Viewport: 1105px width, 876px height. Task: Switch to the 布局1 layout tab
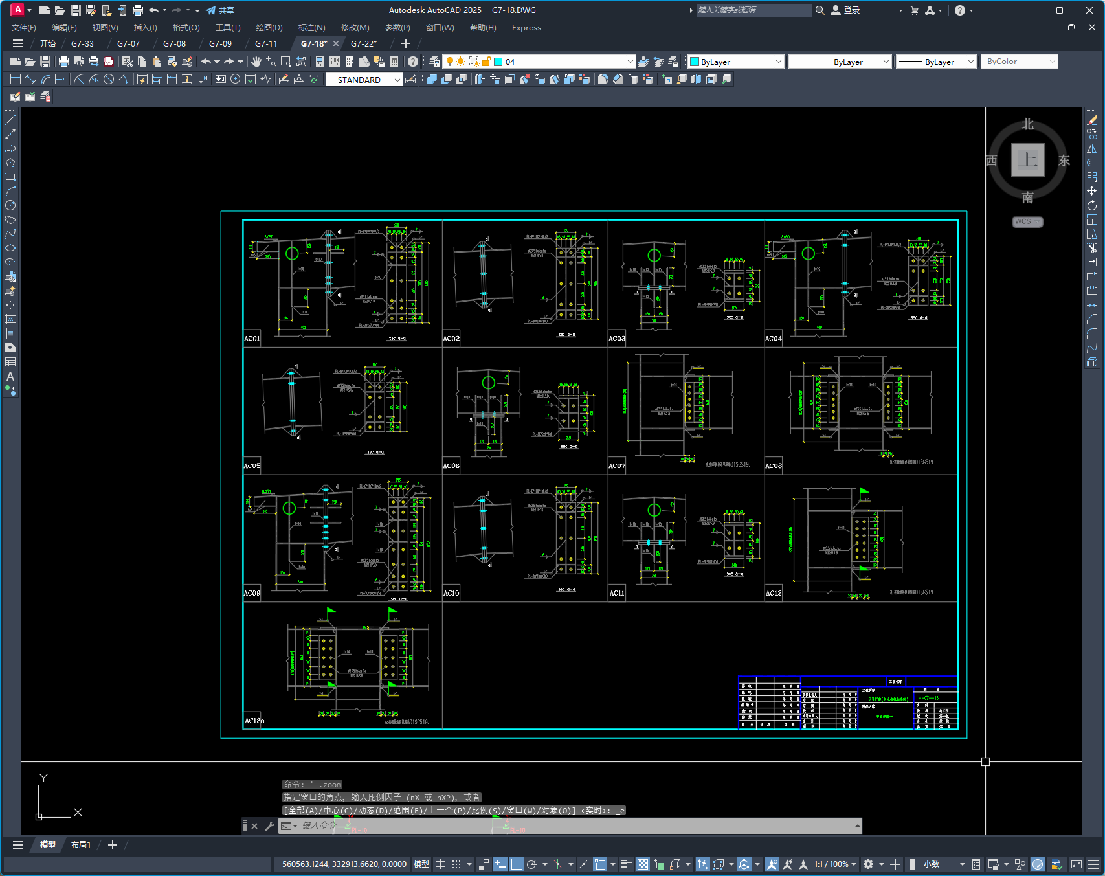81,845
